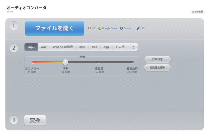Click the オーディオコンバータ page title
The height and width of the screenshot is (132, 210).
26,7
